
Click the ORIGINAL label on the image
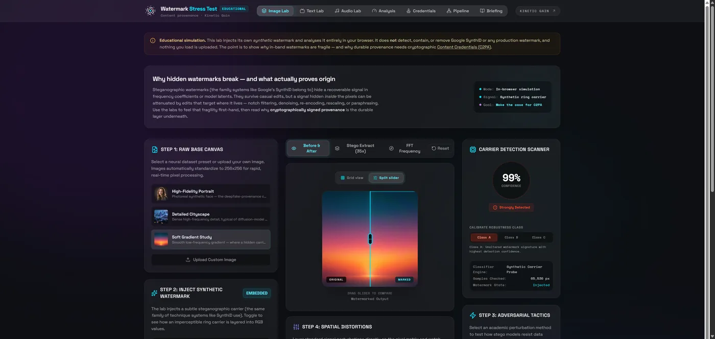point(336,279)
